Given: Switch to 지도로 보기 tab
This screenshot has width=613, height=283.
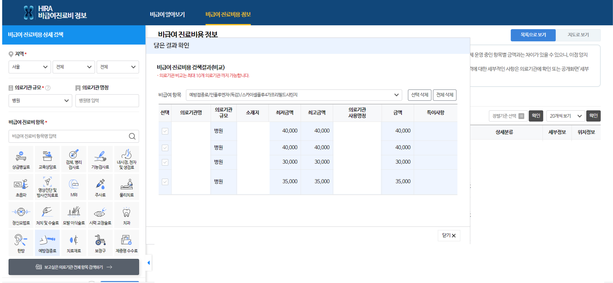Looking at the screenshot, I should coord(578,35).
